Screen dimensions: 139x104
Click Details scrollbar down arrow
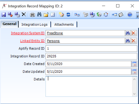[x=134, y=94]
